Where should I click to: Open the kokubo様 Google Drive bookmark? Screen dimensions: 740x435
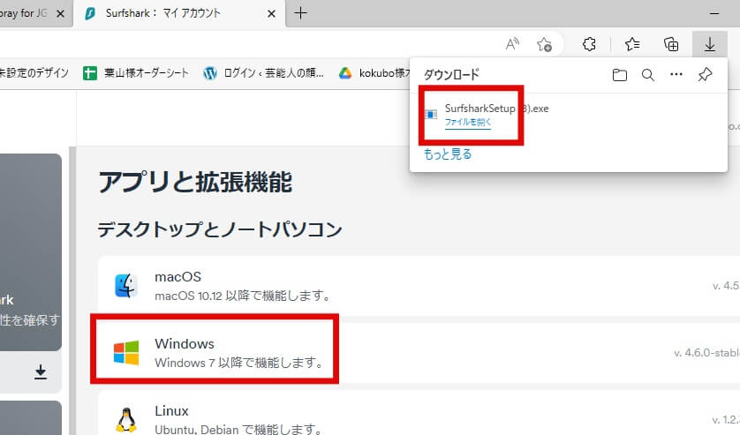click(375, 72)
